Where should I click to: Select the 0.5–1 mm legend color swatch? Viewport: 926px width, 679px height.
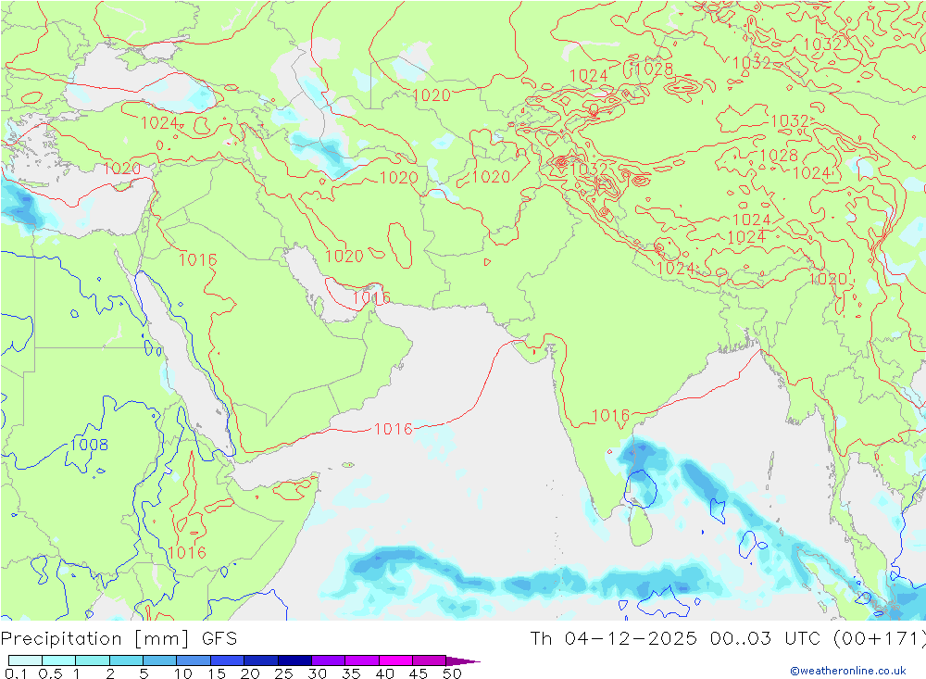(x=59, y=660)
